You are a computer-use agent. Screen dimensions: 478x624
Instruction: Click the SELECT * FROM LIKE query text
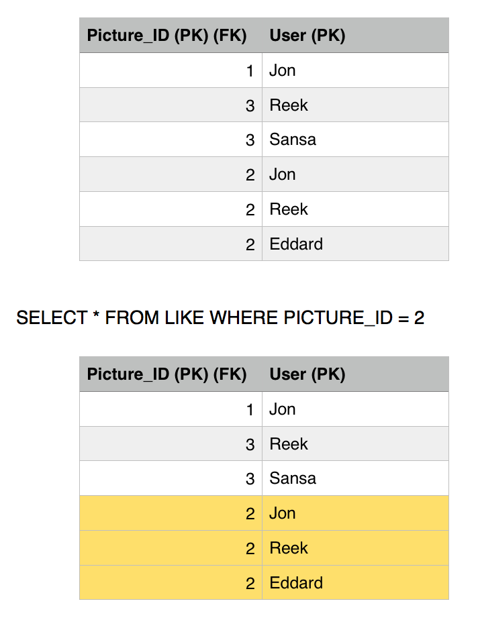(220, 317)
